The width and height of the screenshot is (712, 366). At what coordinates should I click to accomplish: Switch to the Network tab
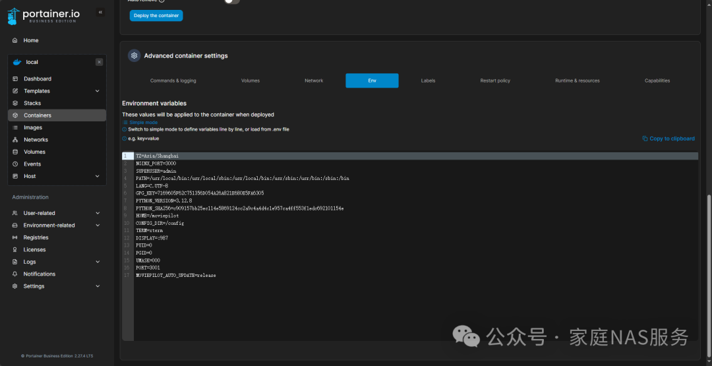point(314,80)
